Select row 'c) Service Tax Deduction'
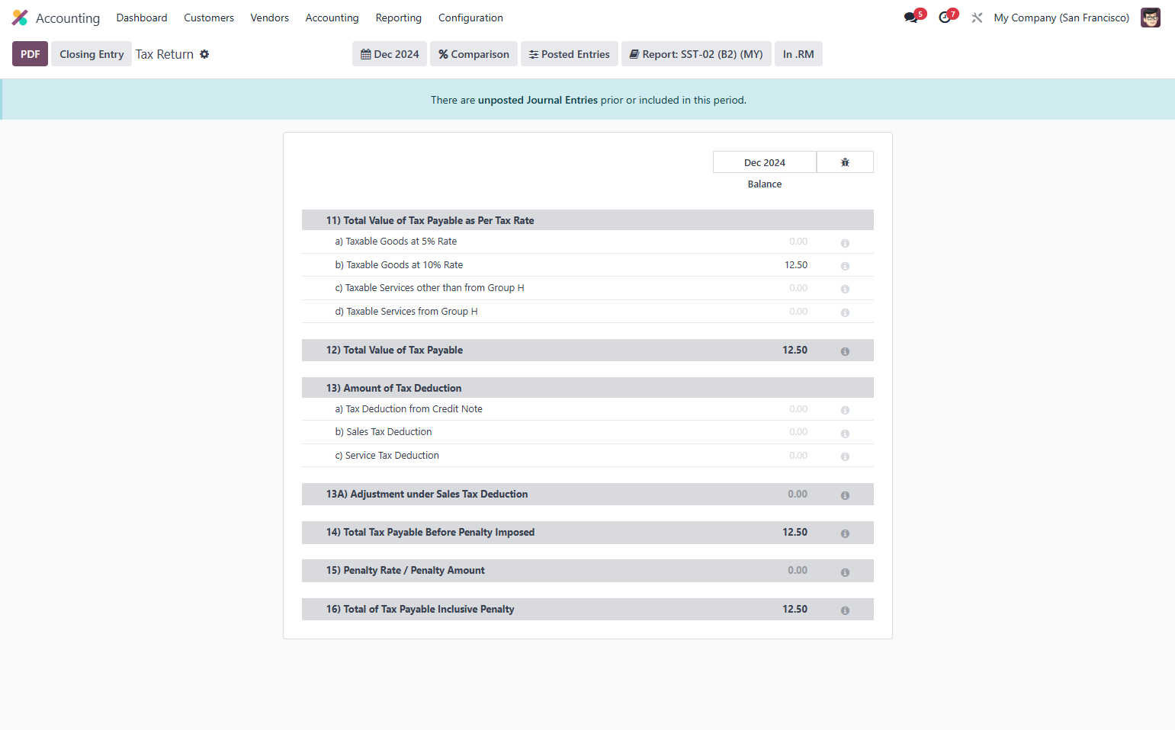 click(588, 456)
